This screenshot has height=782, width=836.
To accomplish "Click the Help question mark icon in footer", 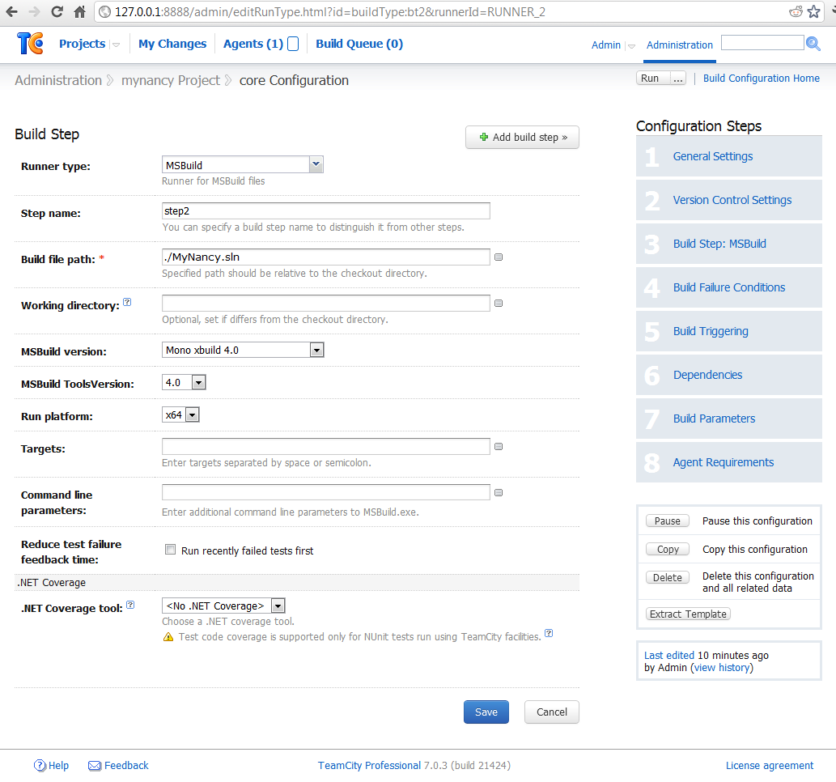I will pos(40,766).
